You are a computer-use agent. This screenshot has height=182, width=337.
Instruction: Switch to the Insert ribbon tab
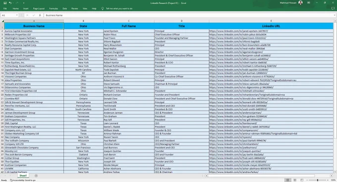26,8
